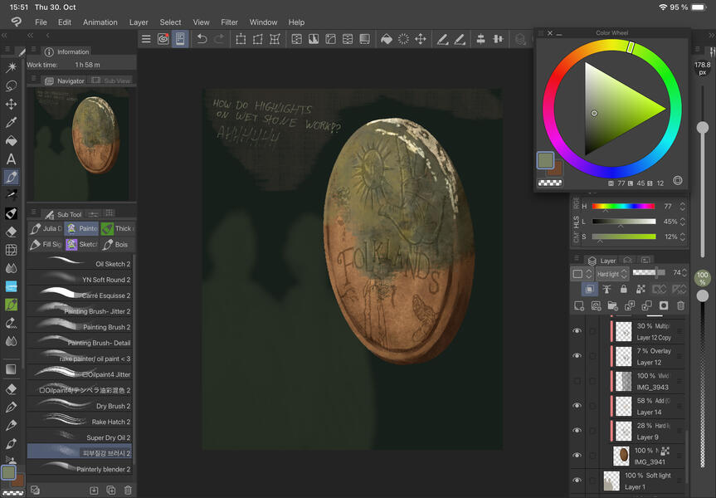This screenshot has height=498, width=716.
Task: Click the Undo arrow in the command bar
Action: tap(202, 39)
